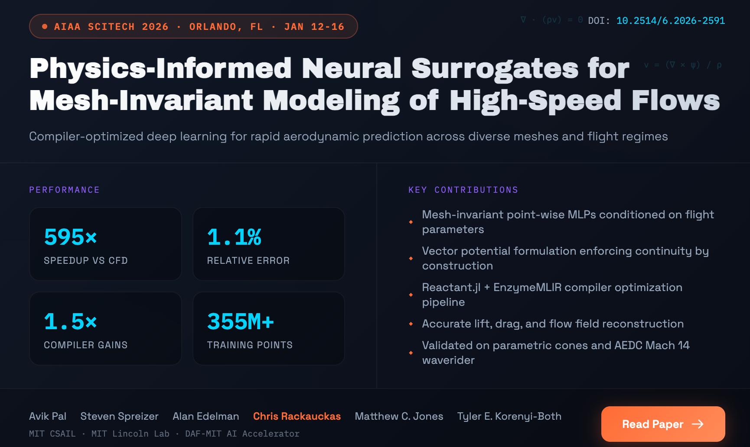Click author name Matthew C. Jones
This screenshot has height=447, width=750.
[399, 416]
